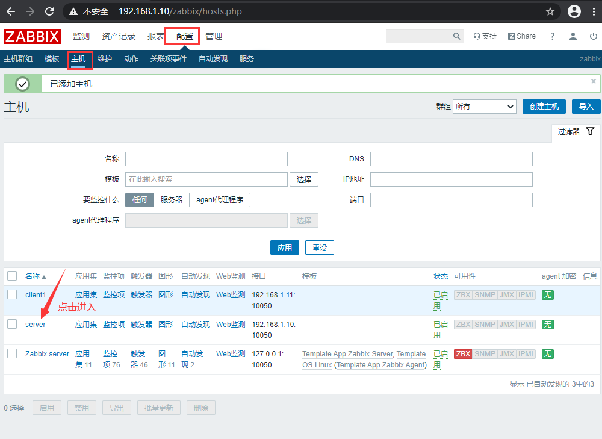Reload the page with refresh icon
Viewport: 602px width, 439px height.
[x=49, y=11]
